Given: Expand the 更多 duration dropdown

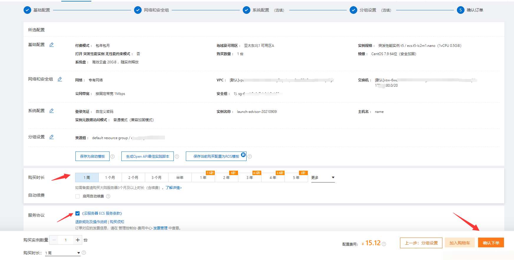Looking at the screenshot, I should tap(323, 178).
